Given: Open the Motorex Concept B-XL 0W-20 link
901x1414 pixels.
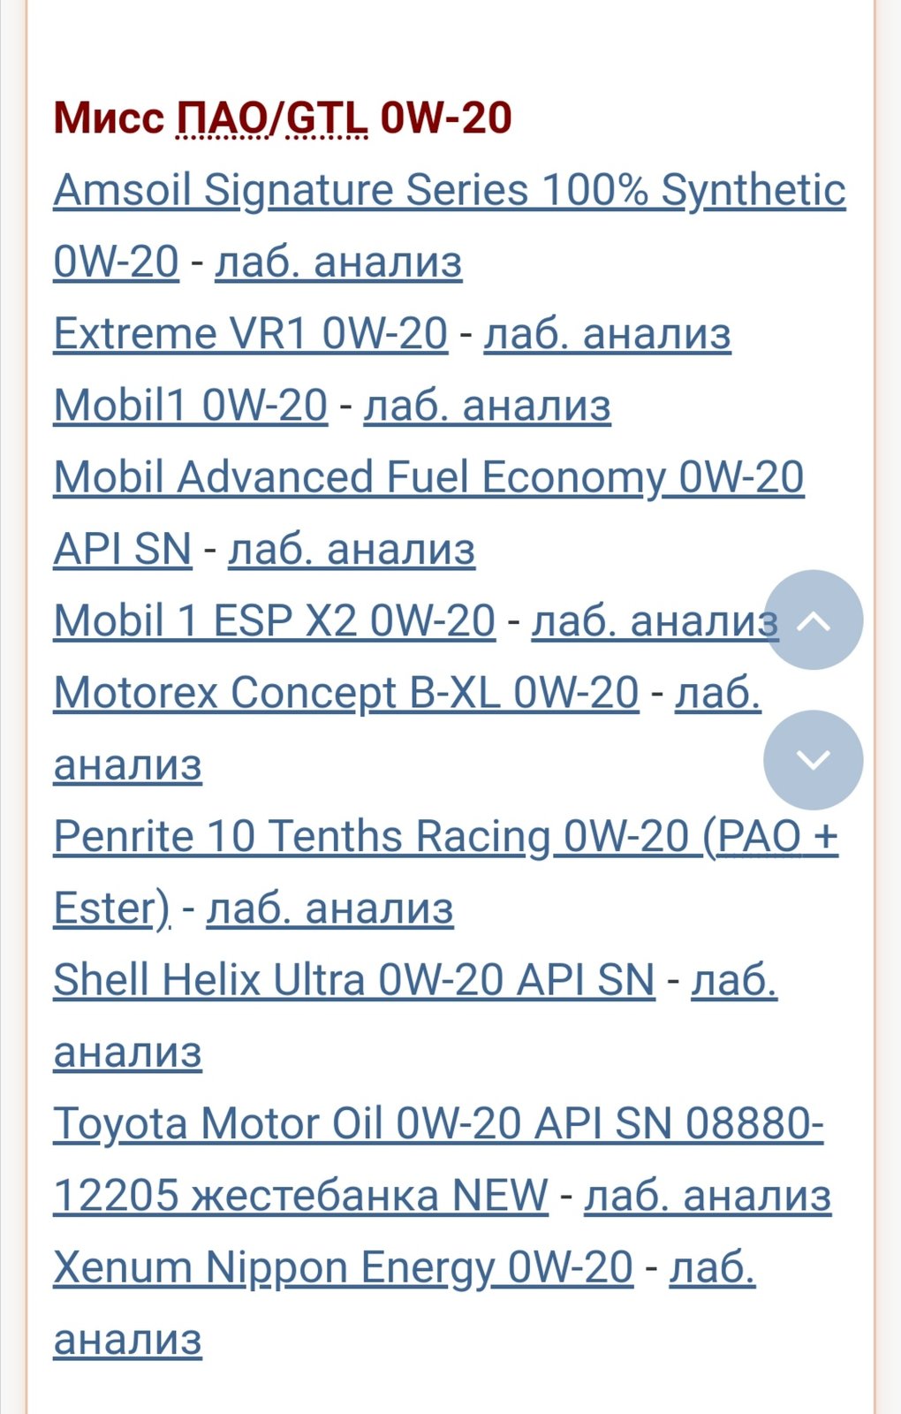Looking at the screenshot, I should coord(345,692).
